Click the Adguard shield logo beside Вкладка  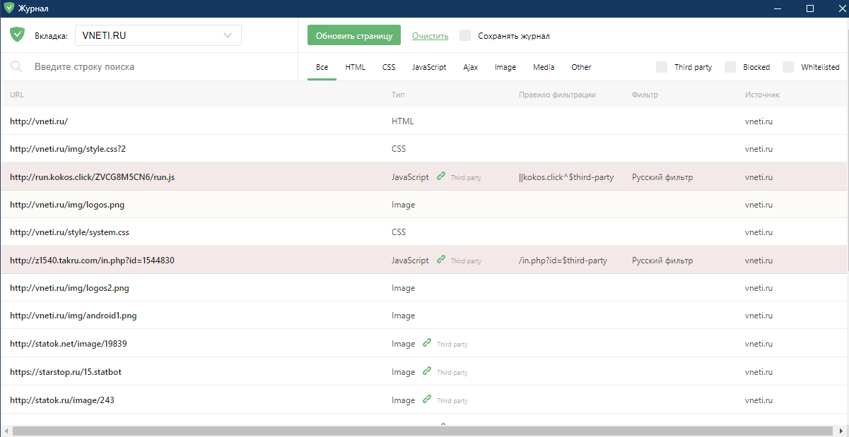pyautogui.click(x=18, y=35)
